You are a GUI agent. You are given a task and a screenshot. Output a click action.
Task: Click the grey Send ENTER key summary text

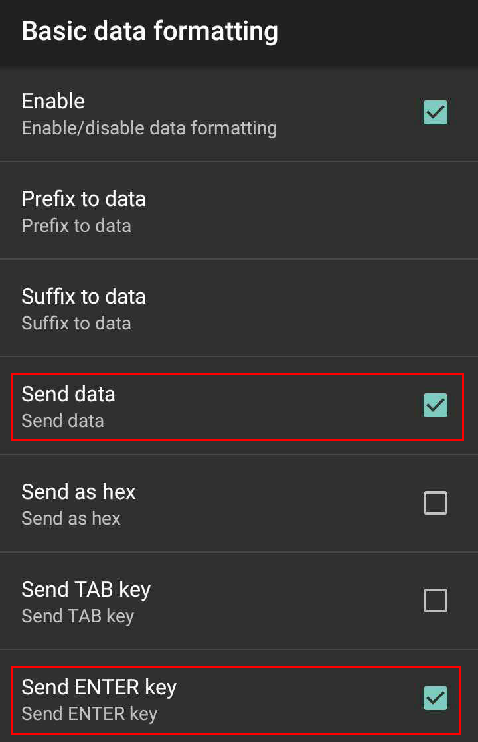point(89,714)
